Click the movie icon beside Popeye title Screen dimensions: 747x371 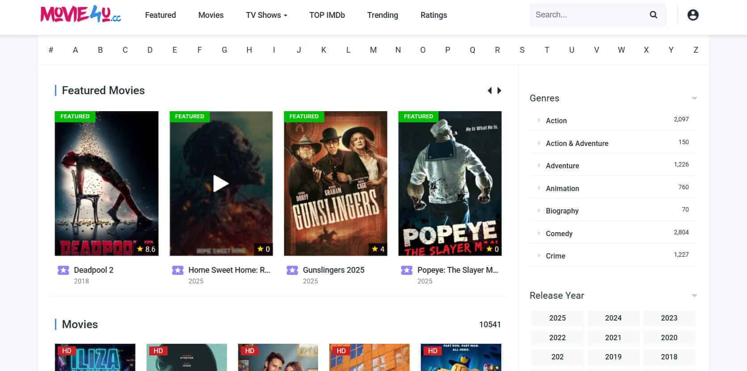(407, 270)
